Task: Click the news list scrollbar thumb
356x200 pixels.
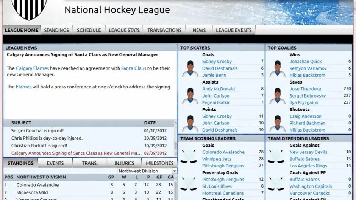Action: pos(175,145)
